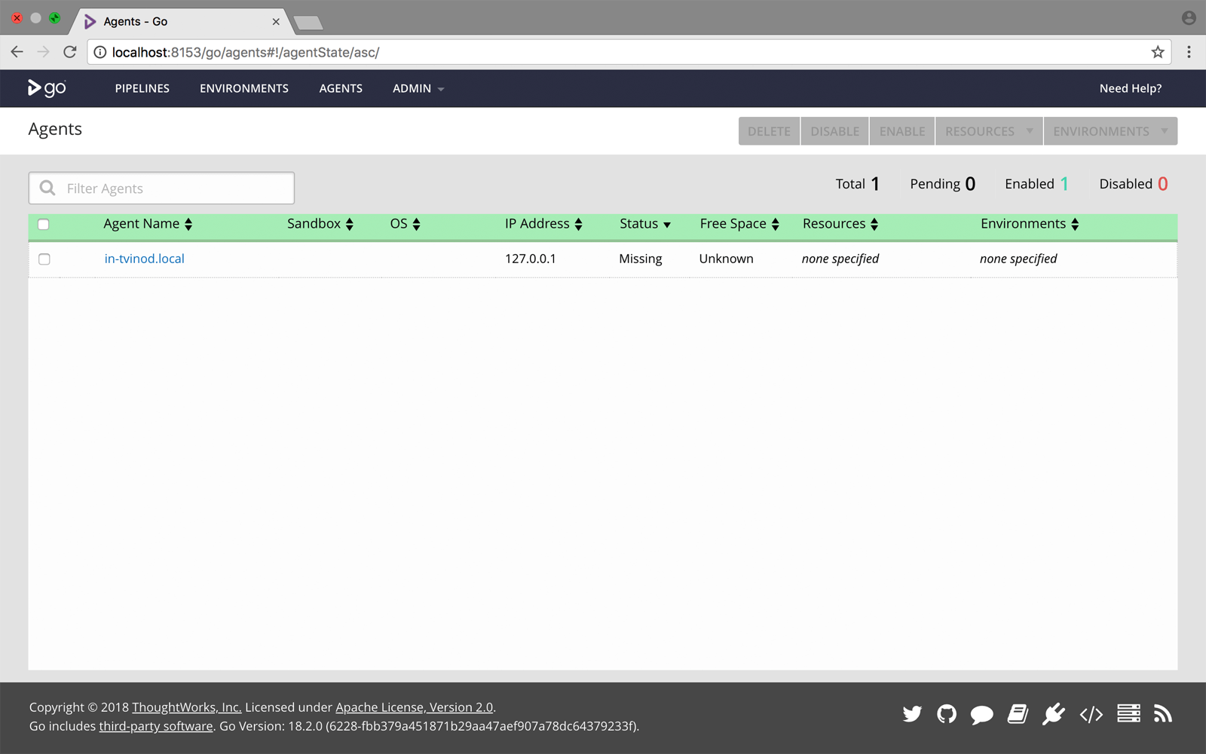The height and width of the screenshot is (754, 1206).
Task: Sort agents by Status column
Action: click(645, 224)
